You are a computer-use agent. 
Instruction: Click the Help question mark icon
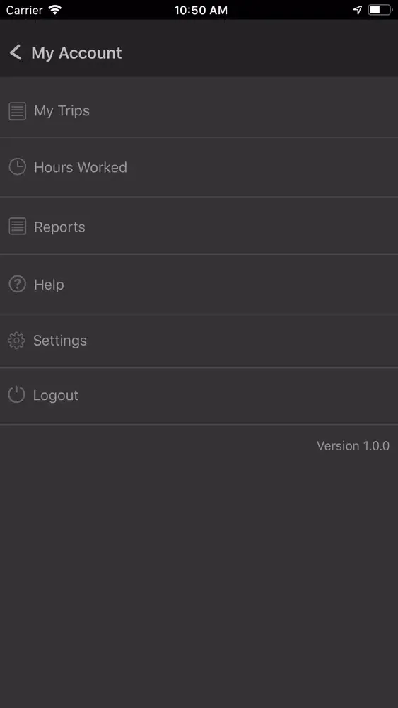[17, 285]
